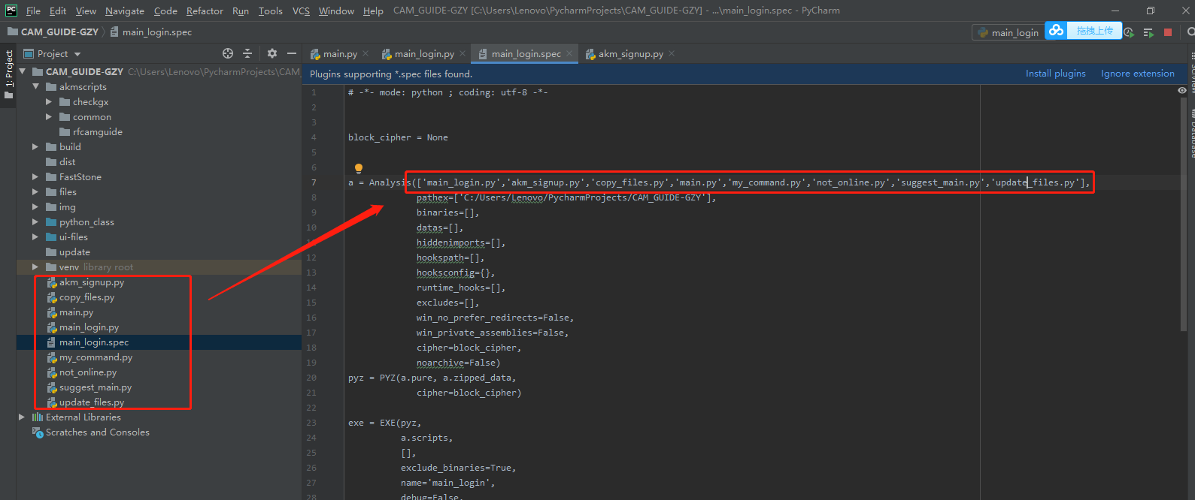Open the Help menu
Viewport: 1195px width, 500px height.
[373, 11]
